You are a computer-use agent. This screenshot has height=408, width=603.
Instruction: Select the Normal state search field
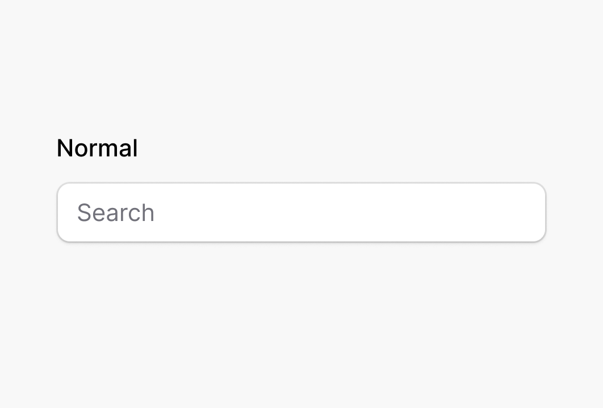(x=301, y=212)
